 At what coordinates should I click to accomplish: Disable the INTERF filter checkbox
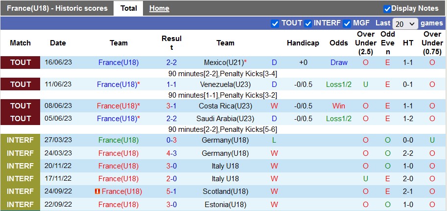coord(308,23)
